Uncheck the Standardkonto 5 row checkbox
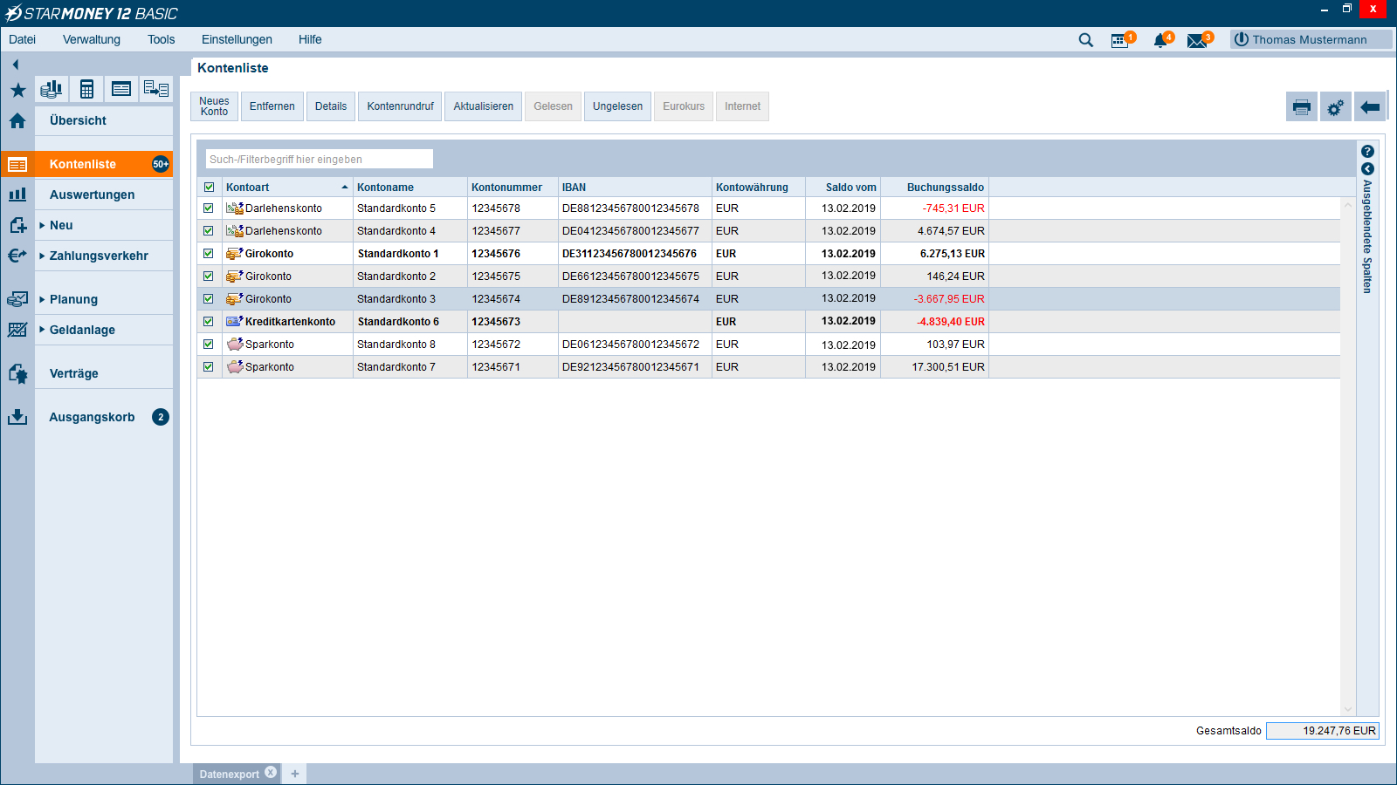This screenshot has height=785, width=1397. pyautogui.click(x=208, y=208)
